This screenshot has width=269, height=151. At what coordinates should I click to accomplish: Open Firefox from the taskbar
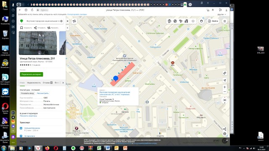tap(47, 148)
